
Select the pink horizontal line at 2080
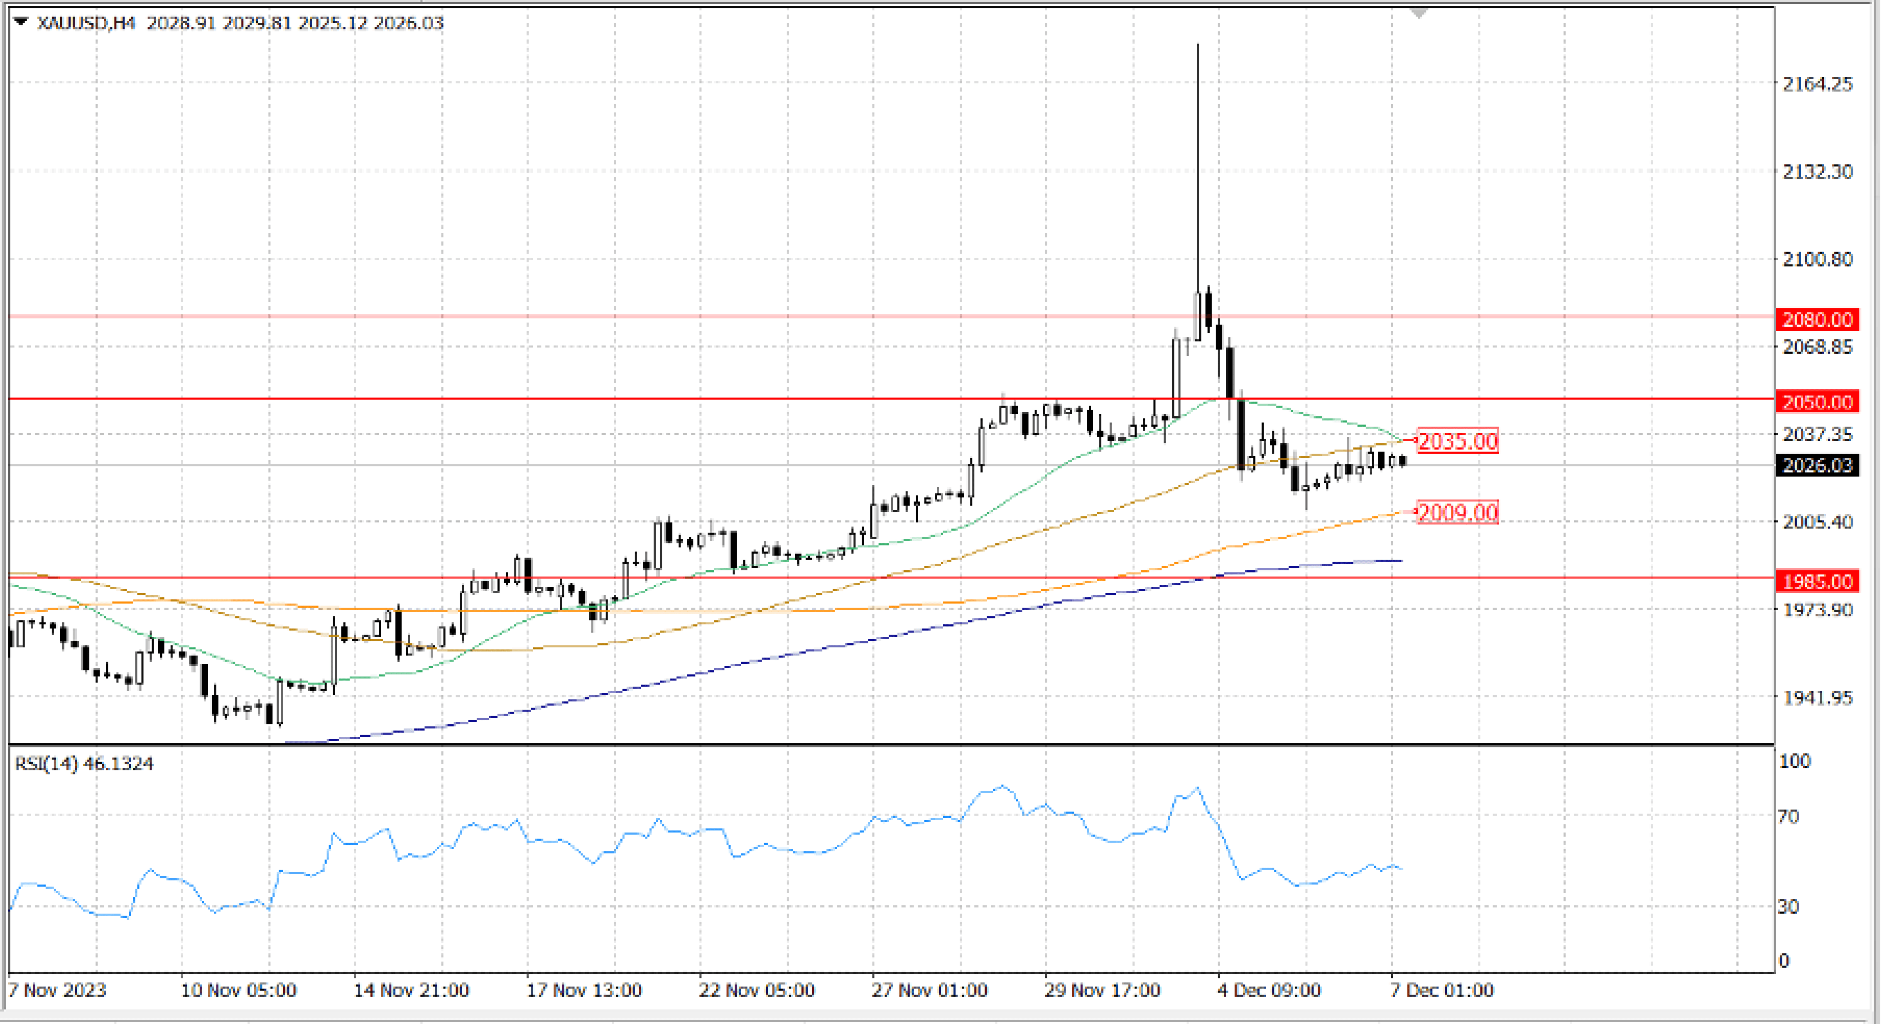584,316
